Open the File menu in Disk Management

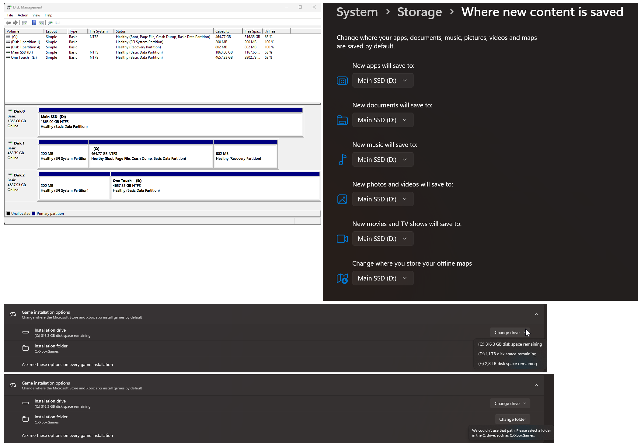click(10, 15)
